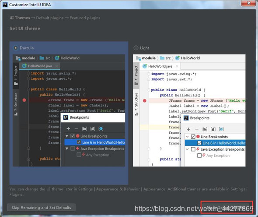Click the module folder icon in Darcula preview
The width and height of the screenshot is (258, 217).
click(x=18, y=58)
